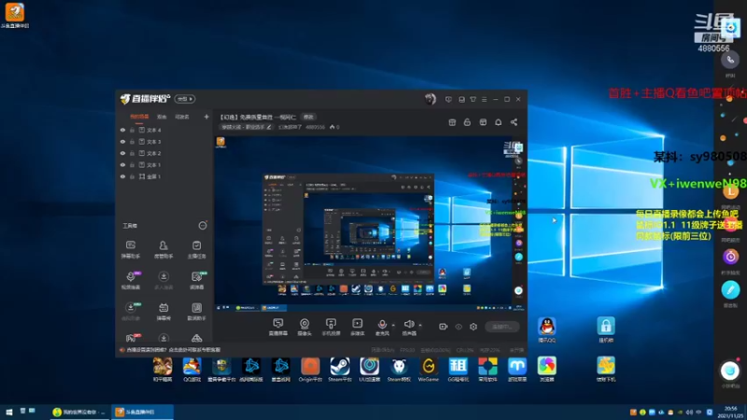Hide the 文本 4 source
The width and height of the screenshot is (747, 420).
pyautogui.click(x=123, y=130)
